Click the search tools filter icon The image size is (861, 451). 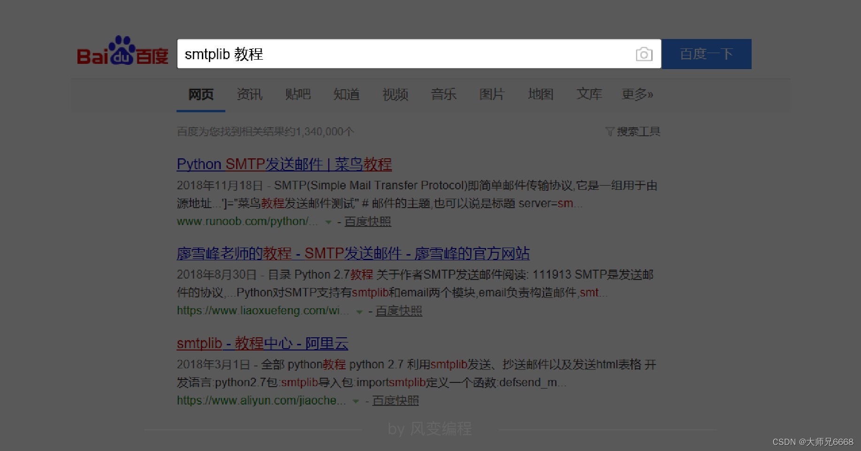tap(610, 132)
